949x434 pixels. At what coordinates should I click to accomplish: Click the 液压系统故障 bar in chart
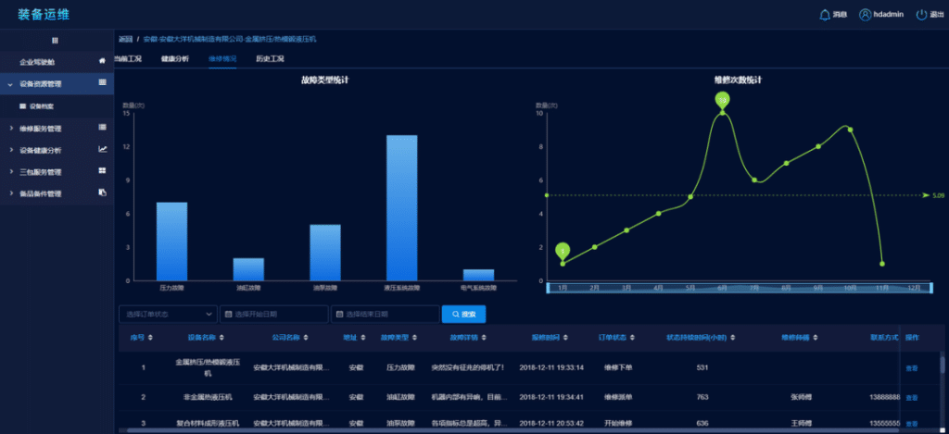point(402,208)
